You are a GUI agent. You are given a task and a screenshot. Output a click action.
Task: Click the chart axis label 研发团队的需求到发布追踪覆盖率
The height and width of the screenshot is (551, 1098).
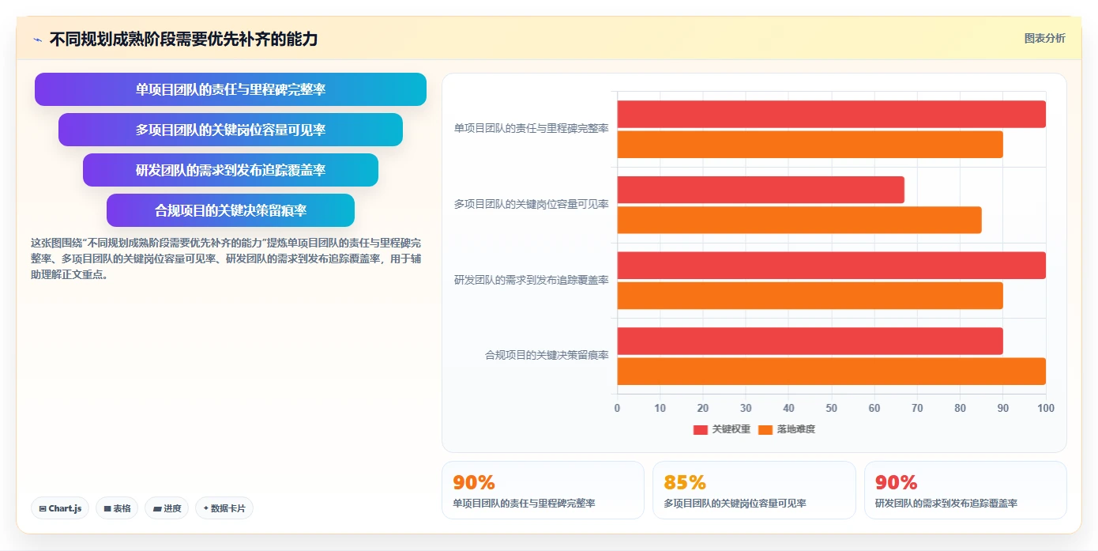[x=531, y=280]
